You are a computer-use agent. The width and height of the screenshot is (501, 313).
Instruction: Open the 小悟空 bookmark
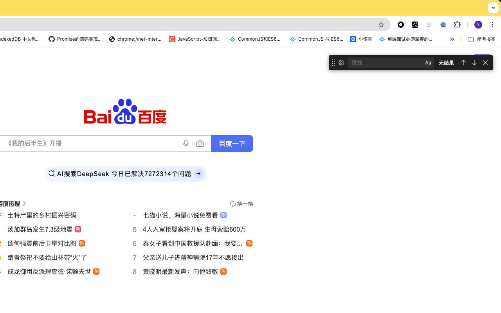point(361,39)
